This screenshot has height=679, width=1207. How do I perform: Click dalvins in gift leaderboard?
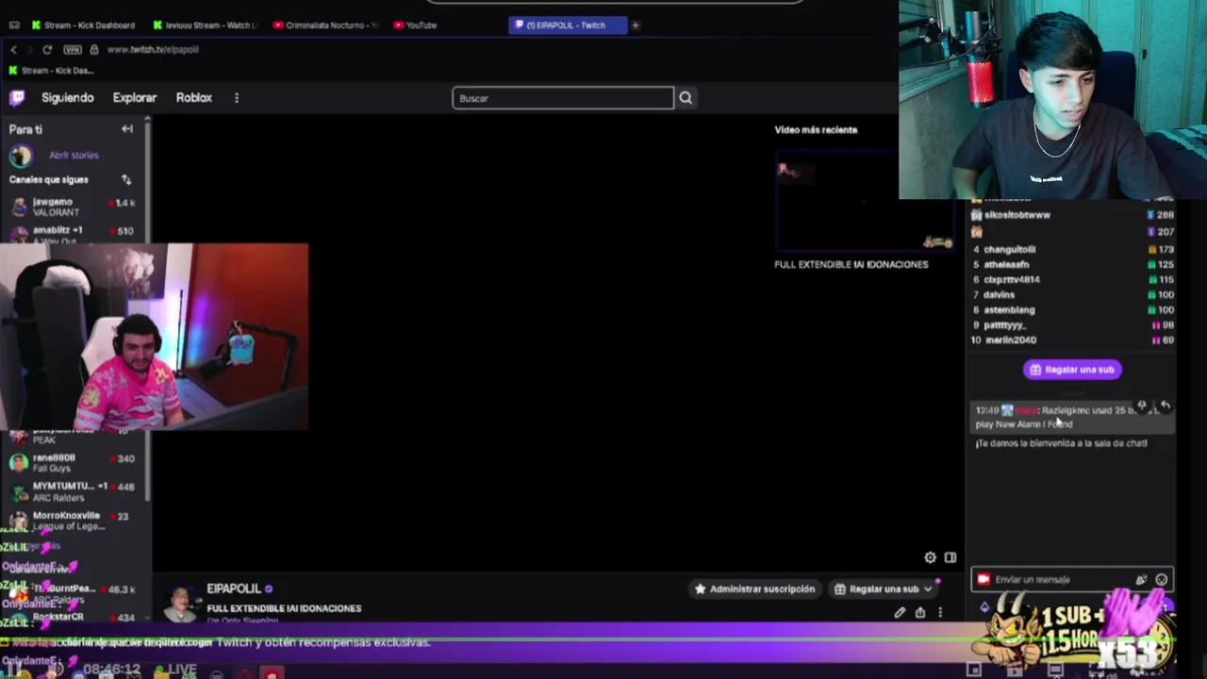click(x=1000, y=295)
